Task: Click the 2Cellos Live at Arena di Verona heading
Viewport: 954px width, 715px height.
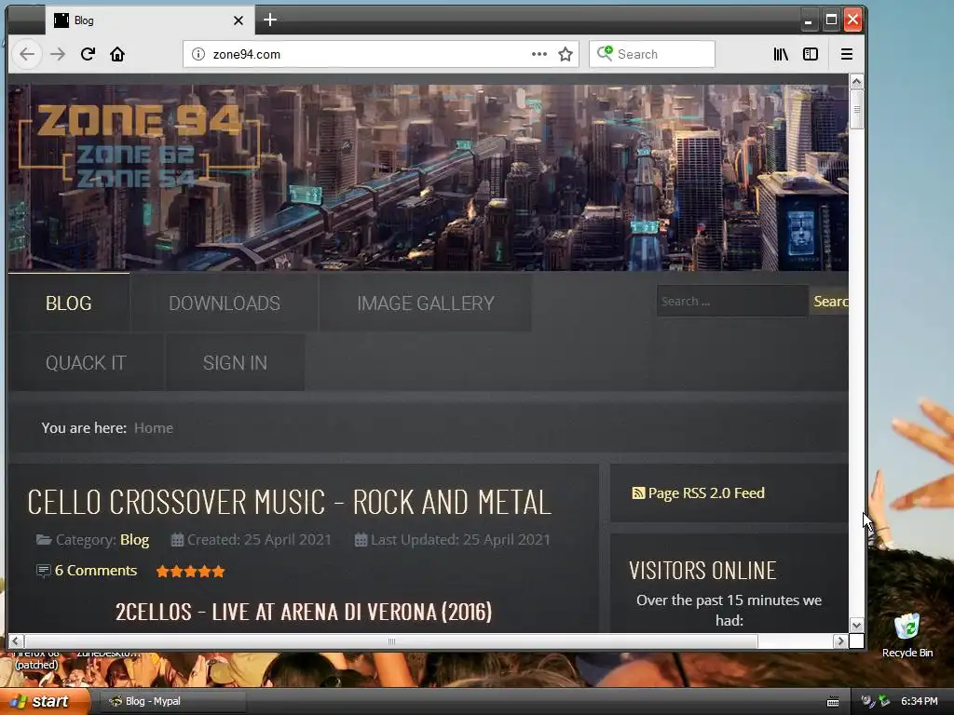Action: click(304, 612)
